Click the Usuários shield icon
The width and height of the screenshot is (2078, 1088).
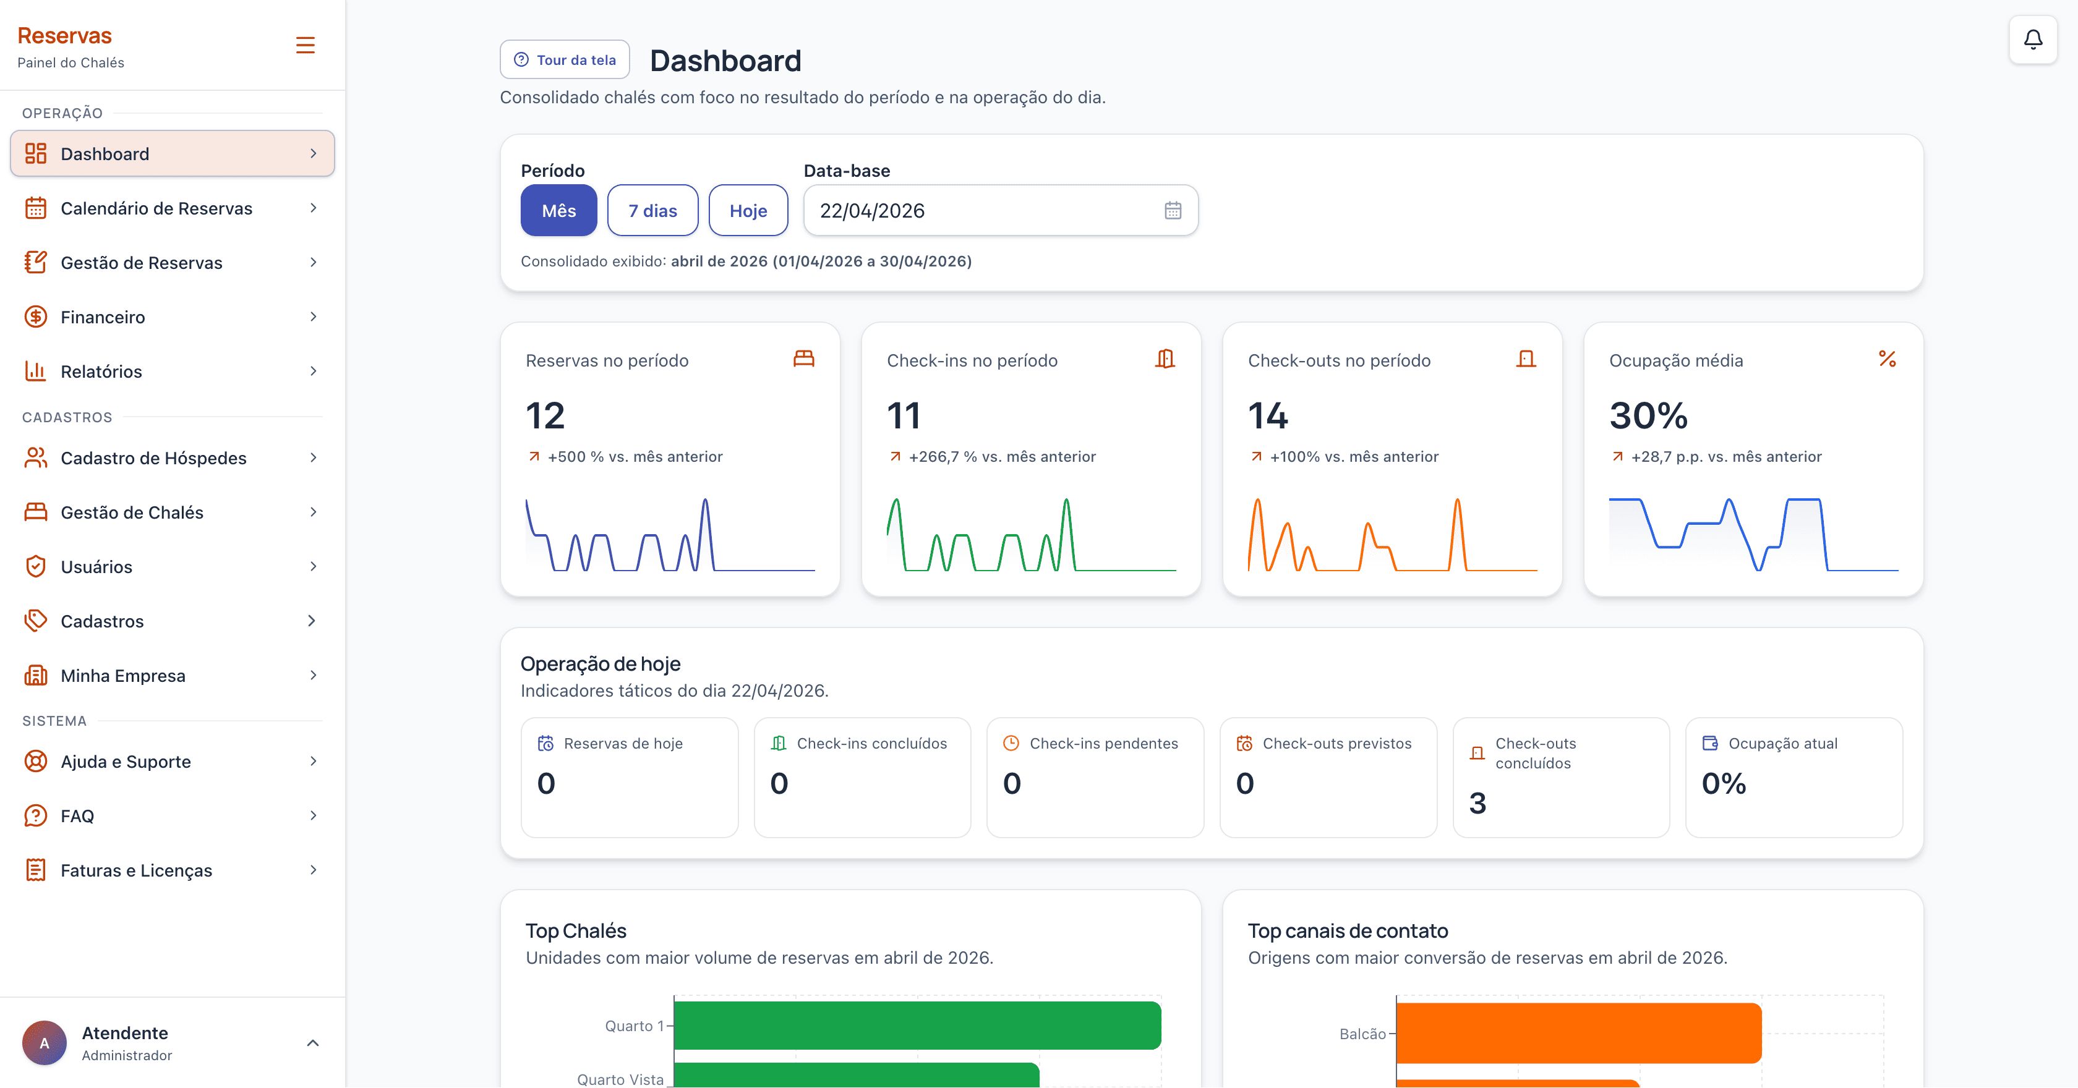tap(35, 566)
